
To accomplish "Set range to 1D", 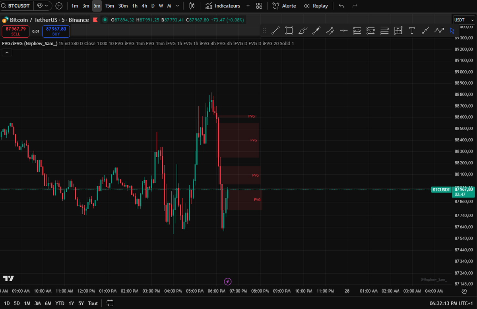I will tap(7, 303).
